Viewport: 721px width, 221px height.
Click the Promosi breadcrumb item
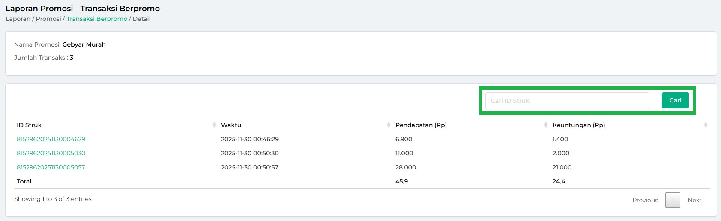click(48, 19)
